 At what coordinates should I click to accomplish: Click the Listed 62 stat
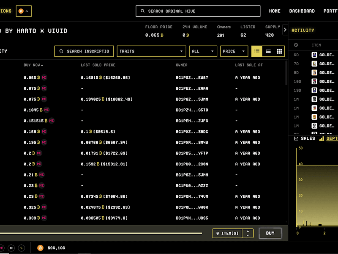point(248,31)
